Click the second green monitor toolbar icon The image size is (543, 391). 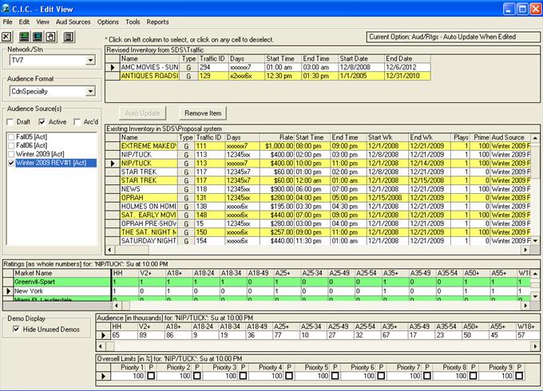tap(38, 37)
